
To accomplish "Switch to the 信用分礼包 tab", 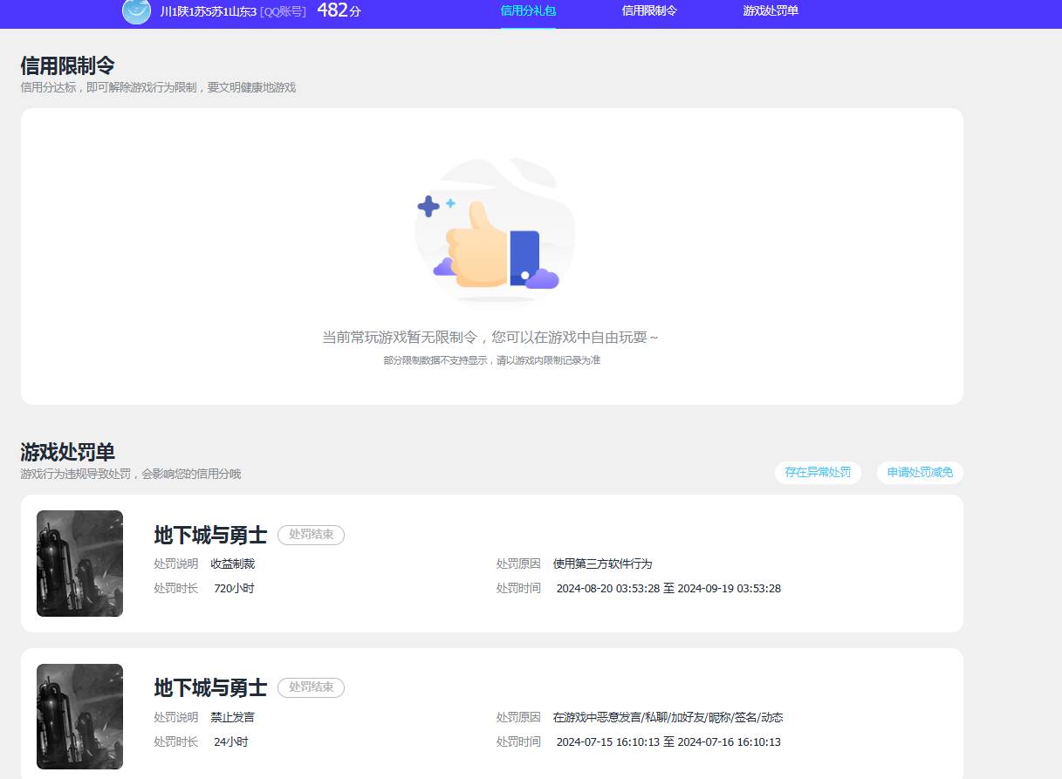I will point(528,13).
